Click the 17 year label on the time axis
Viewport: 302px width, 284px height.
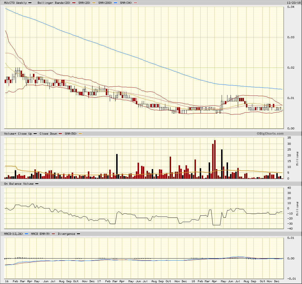pos(99,281)
